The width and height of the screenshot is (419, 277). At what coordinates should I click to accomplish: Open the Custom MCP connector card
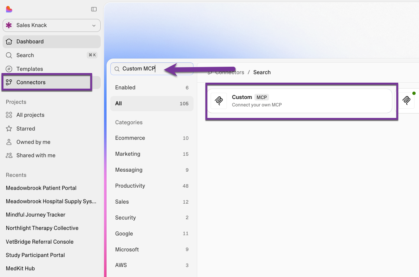(x=300, y=101)
